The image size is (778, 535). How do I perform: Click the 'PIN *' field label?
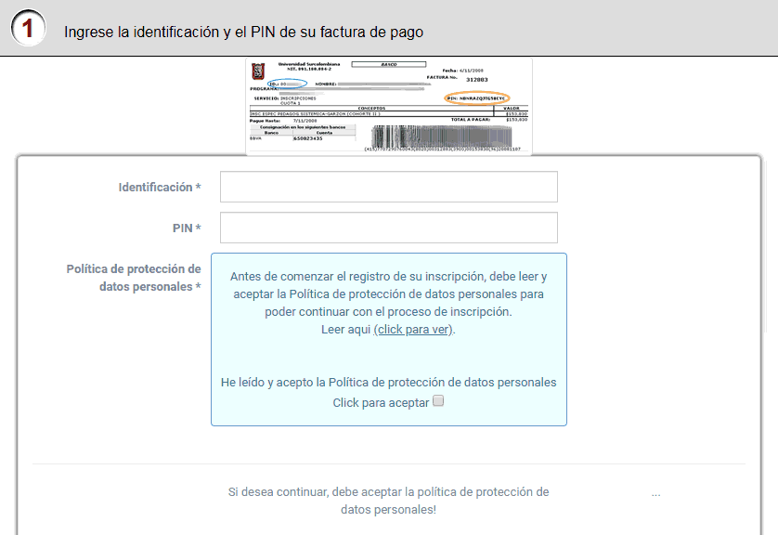(186, 228)
